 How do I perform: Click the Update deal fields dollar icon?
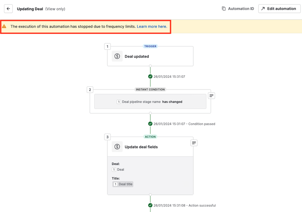[x=117, y=147]
